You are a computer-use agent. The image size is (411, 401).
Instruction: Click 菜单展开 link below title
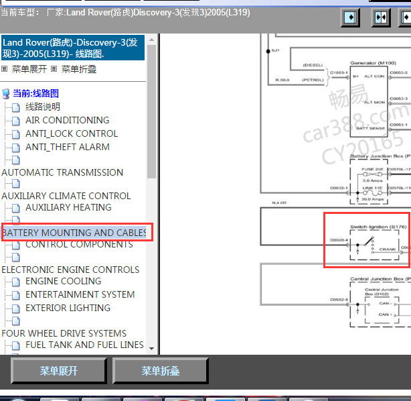(29, 69)
